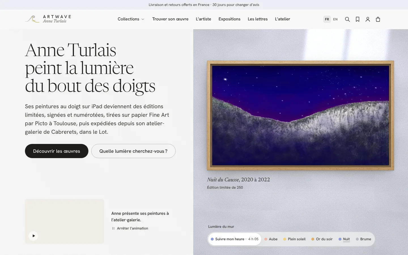
Task: Click the paragraph about Fine Art editions
Action: tap(97, 119)
